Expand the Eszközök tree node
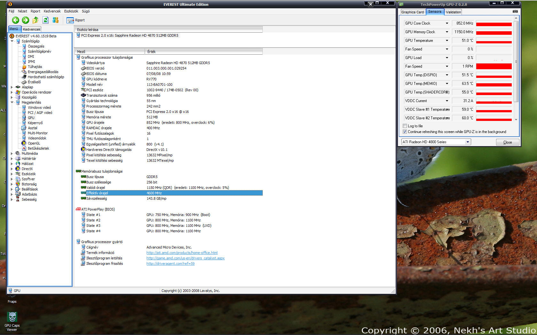The image size is (537, 335). (x=12, y=174)
